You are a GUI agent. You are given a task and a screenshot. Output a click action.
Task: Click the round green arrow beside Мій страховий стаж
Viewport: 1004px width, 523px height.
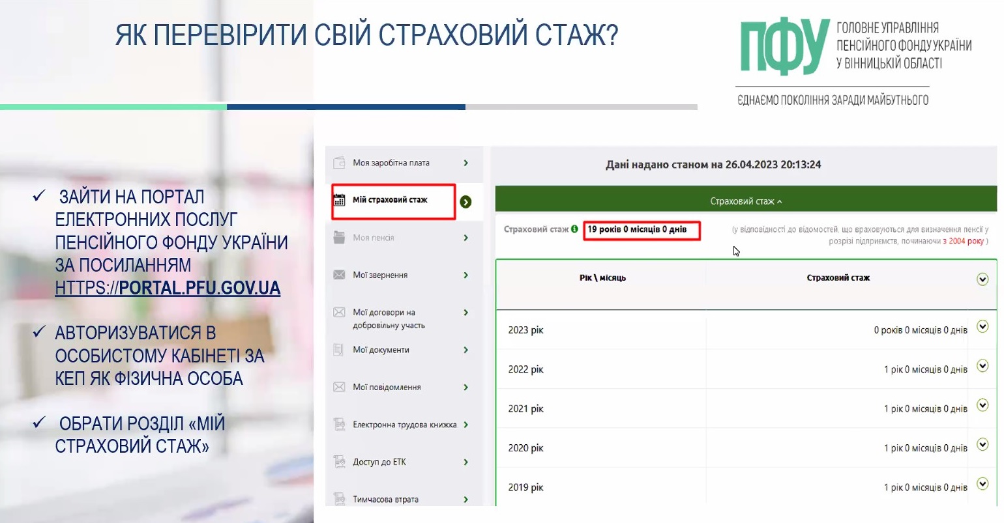[465, 202]
